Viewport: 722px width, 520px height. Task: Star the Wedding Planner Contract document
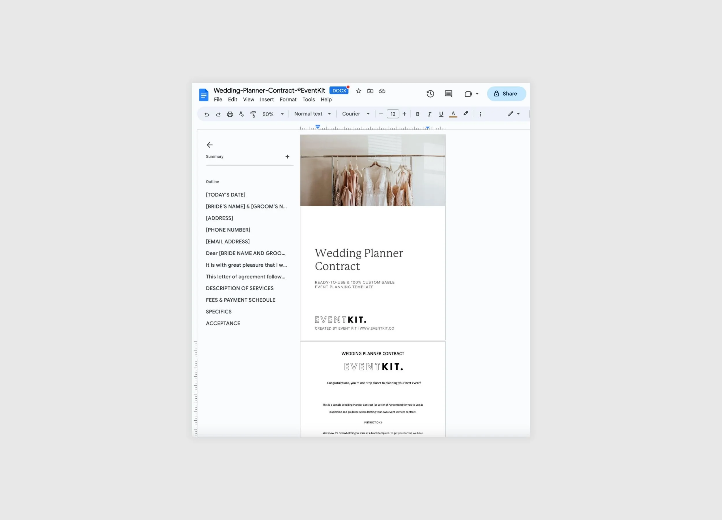[x=358, y=91]
